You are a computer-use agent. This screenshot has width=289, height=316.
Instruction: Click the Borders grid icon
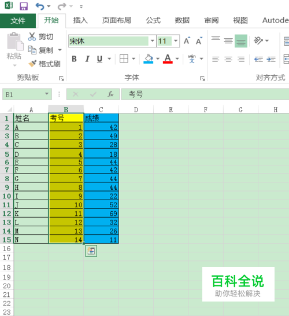(124, 58)
